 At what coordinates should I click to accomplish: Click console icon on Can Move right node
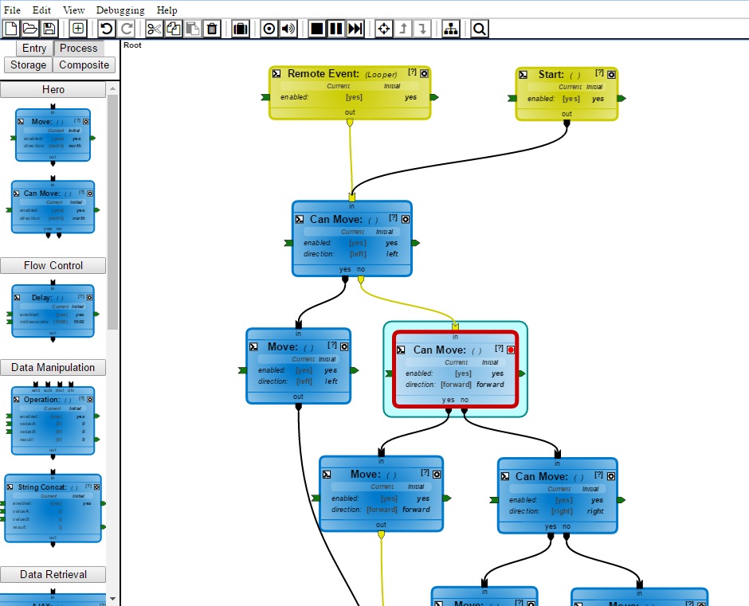(505, 476)
